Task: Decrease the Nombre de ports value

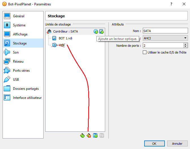Action: [x=185, y=46]
